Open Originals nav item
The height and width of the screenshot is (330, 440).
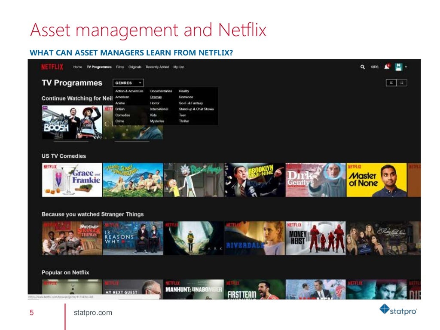pos(134,67)
